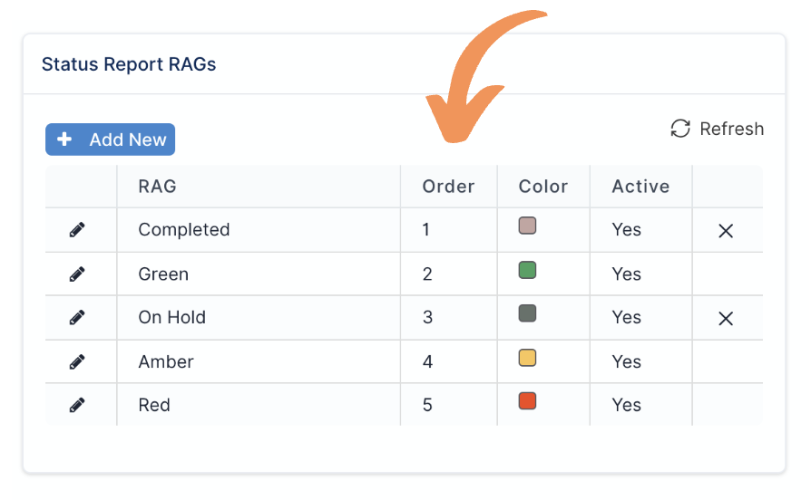Edit the Red RAG row pencil
The height and width of the screenshot is (500, 811).
click(77, 406)
